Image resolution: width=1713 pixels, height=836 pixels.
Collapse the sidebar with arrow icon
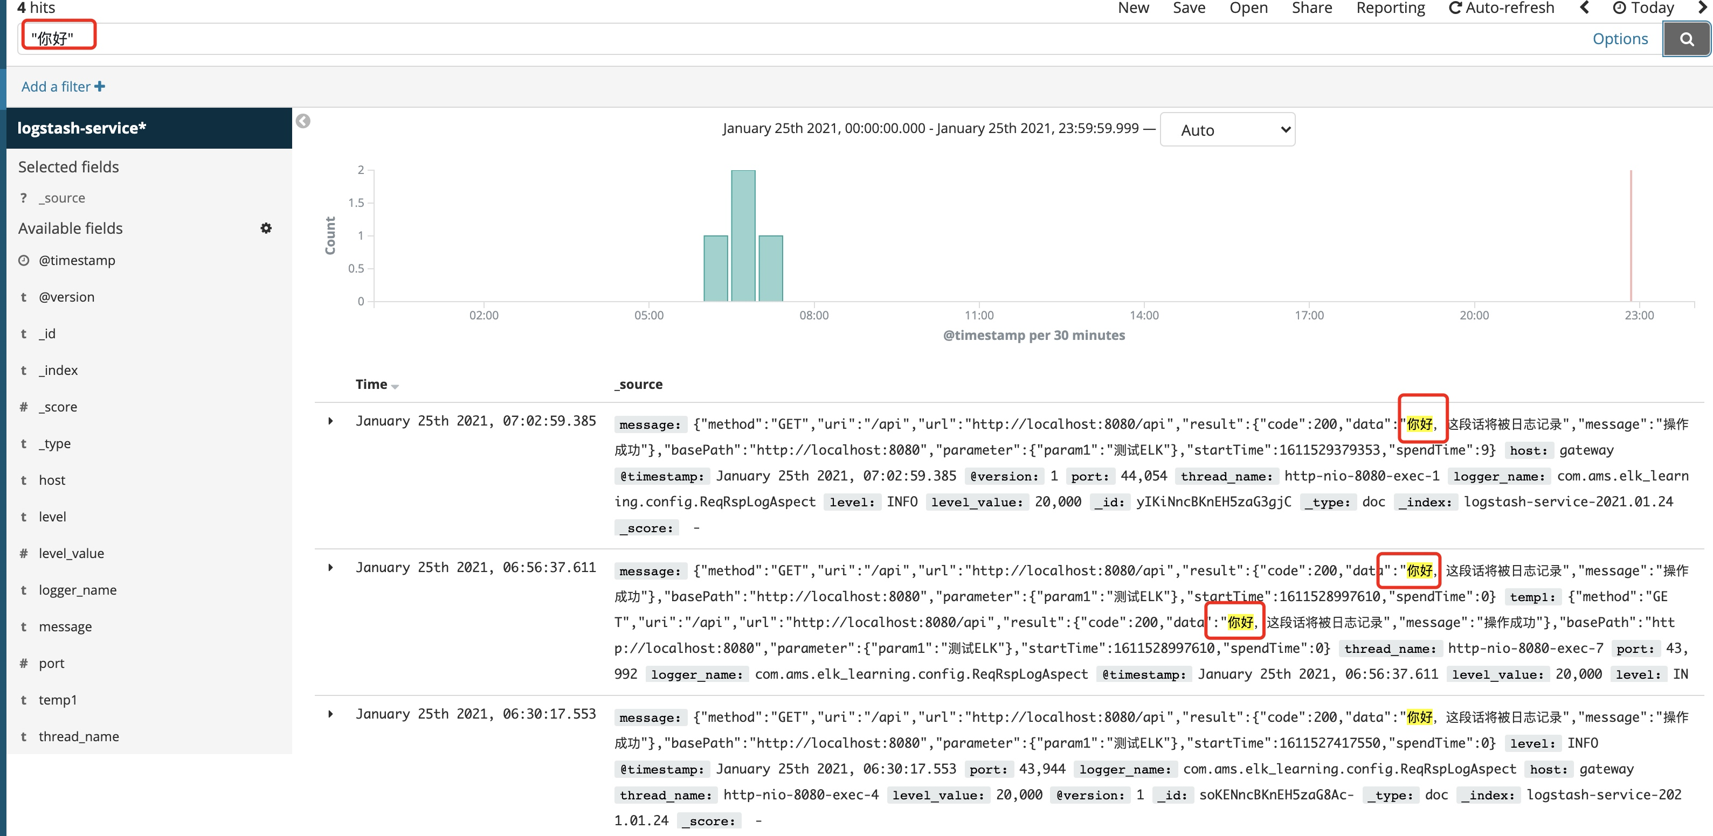pyautogui.click(x=303, y=121)
